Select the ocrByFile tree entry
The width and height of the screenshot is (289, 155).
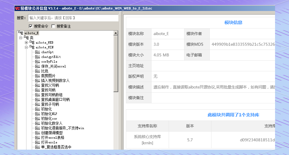point(49,61)
